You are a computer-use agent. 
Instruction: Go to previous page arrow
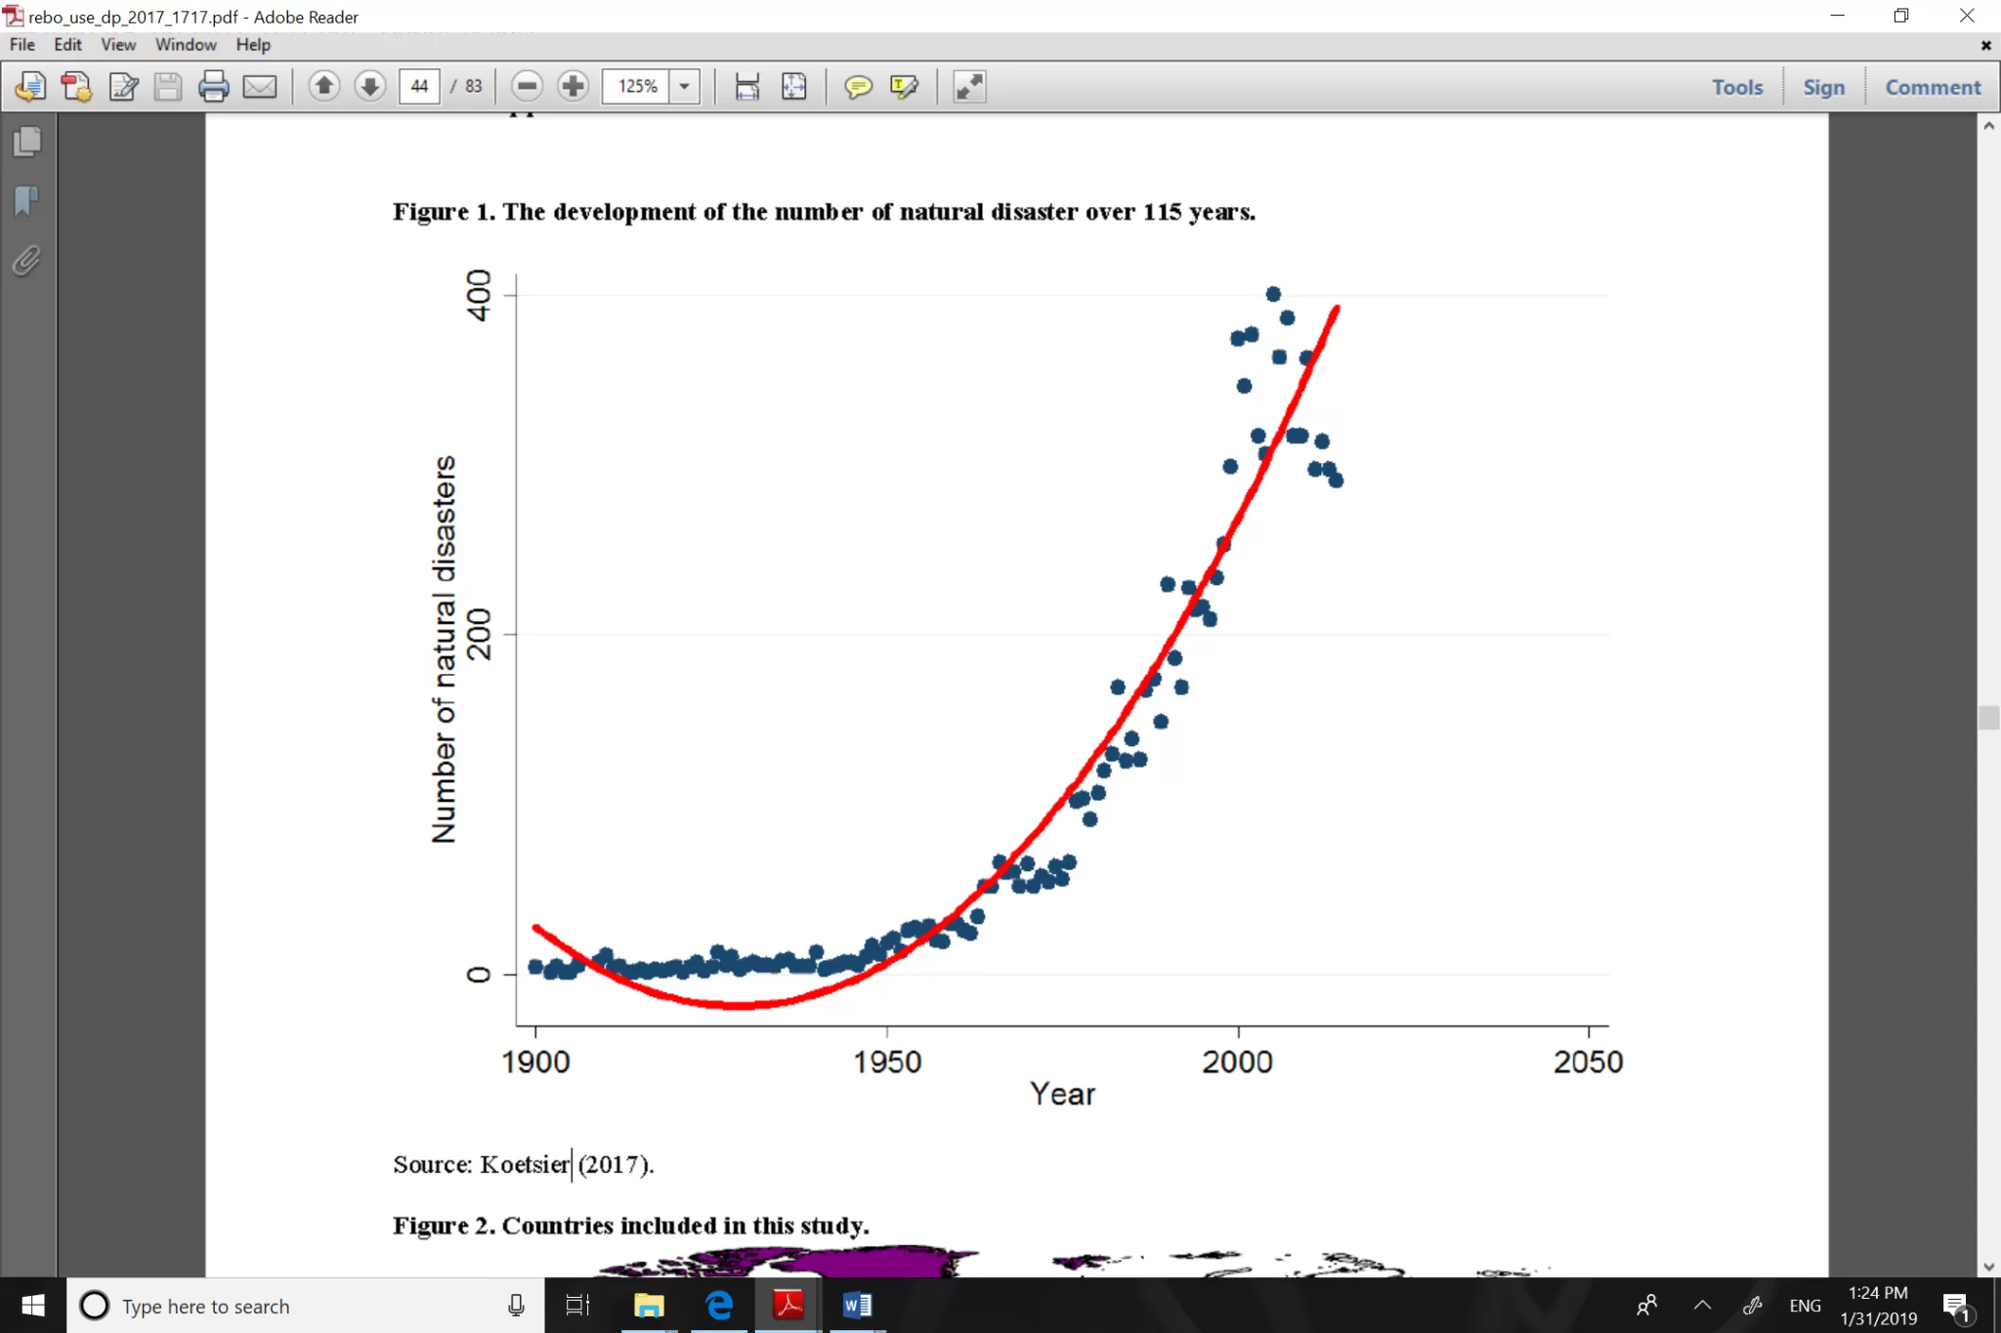click(324, 87)
